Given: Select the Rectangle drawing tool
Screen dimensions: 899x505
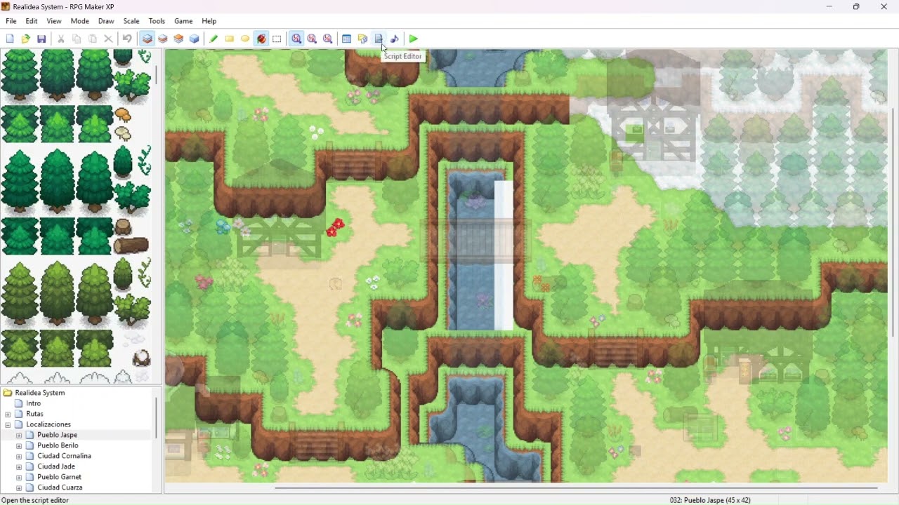Looking at the screenshot, I should (229, 39).
